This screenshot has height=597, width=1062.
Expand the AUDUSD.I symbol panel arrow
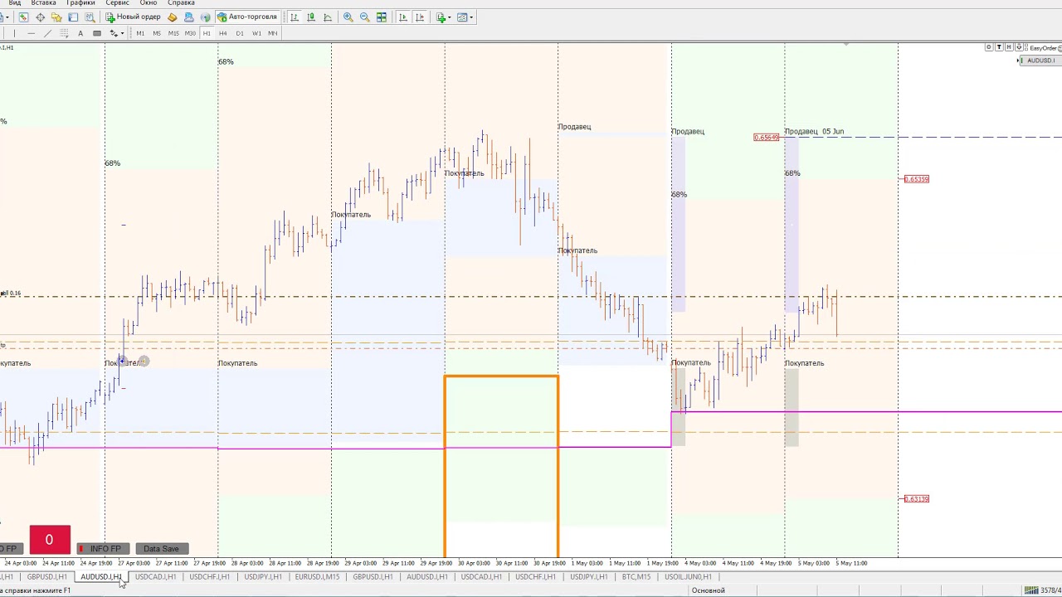click(x=1018, y=61)
